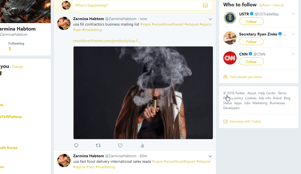301x174 pixels.
Task: Follow the CNN account
Action: (251, 62)
